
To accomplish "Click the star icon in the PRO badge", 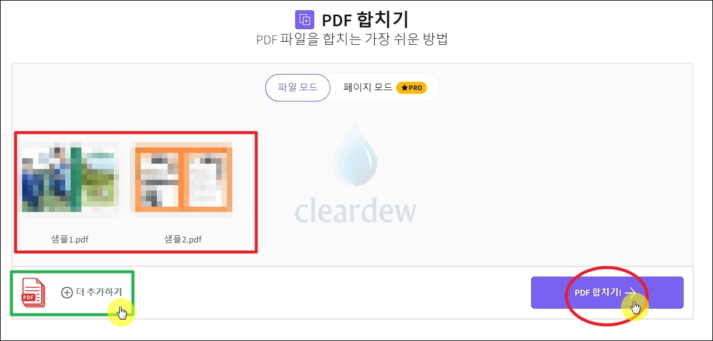I will [404, 88].
